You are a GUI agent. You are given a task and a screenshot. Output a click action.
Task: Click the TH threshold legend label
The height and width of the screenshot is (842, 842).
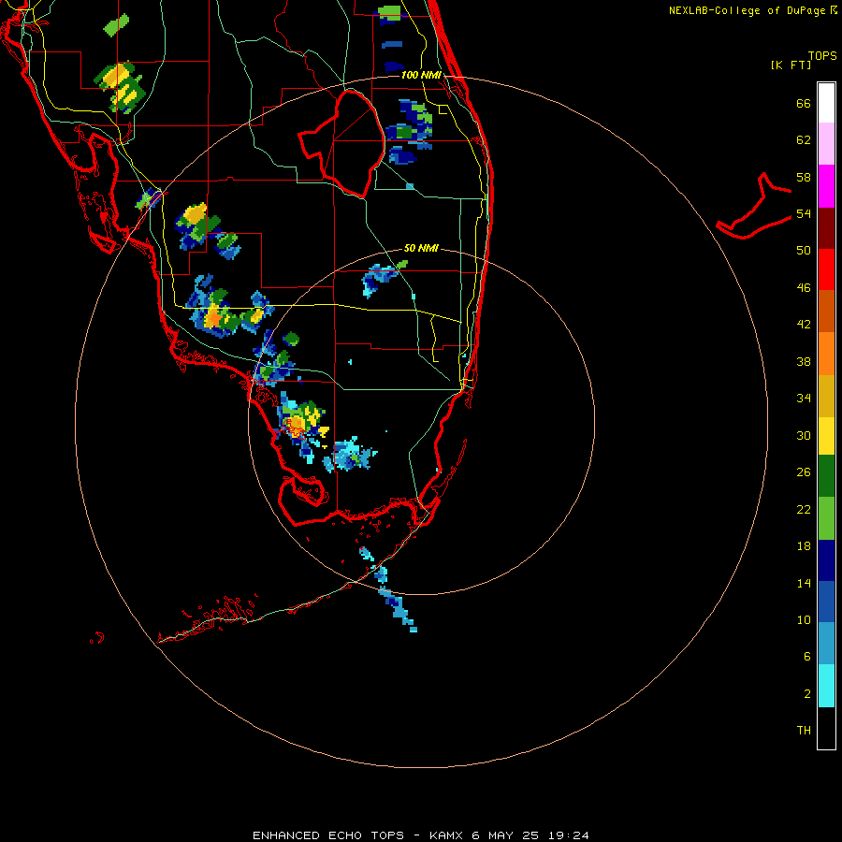(x=804, y=731)
